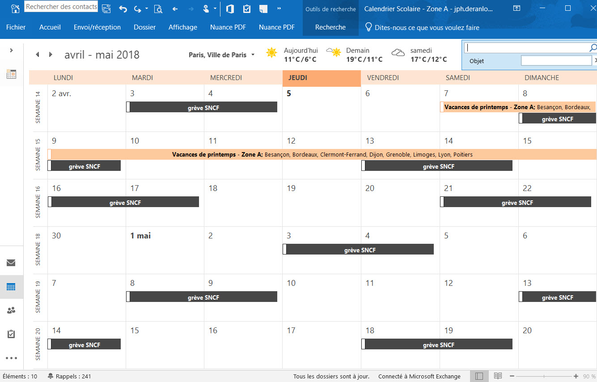
Task: Open the tasks clipboard icon in top toolbar
Action: click(247, 8)
